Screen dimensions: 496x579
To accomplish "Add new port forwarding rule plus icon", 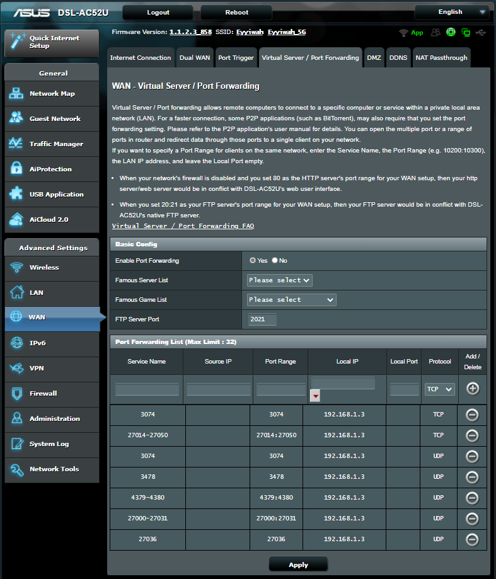I will (x=473, y=389).
